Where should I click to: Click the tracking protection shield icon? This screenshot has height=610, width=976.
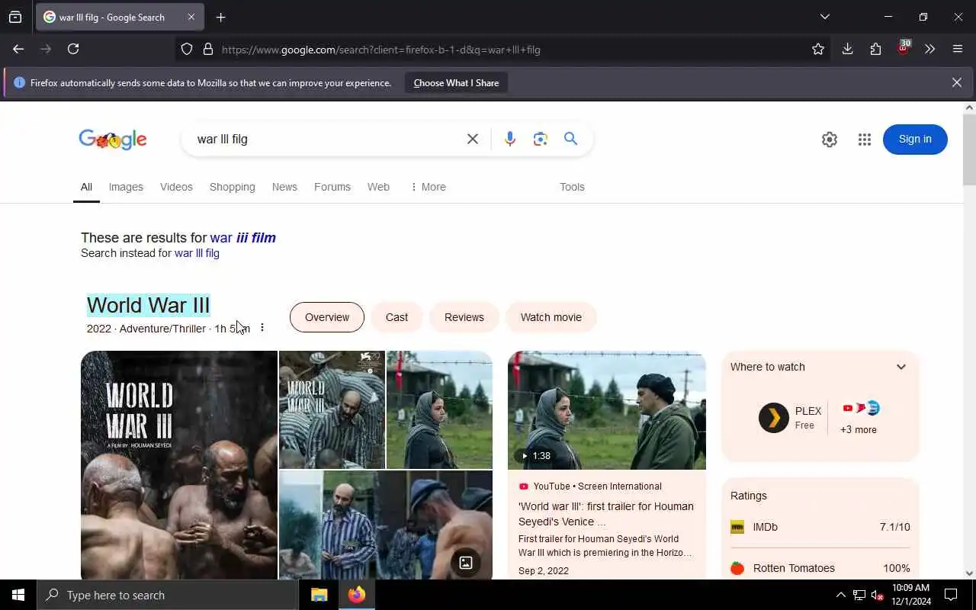[x=187, y=50]
